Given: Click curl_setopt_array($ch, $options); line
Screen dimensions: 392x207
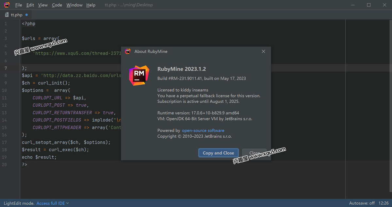Looking at the screenshot, I should pos(66,142).
